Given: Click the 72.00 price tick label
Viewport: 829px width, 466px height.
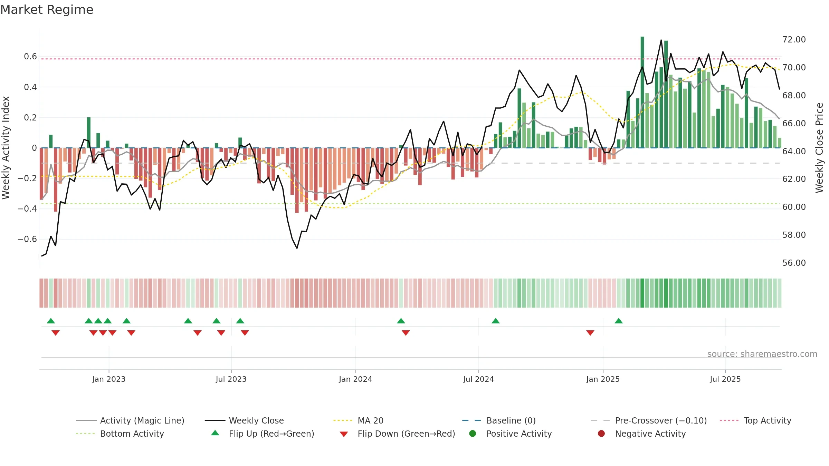Looking at the screenshot, I should pos(794,39).
